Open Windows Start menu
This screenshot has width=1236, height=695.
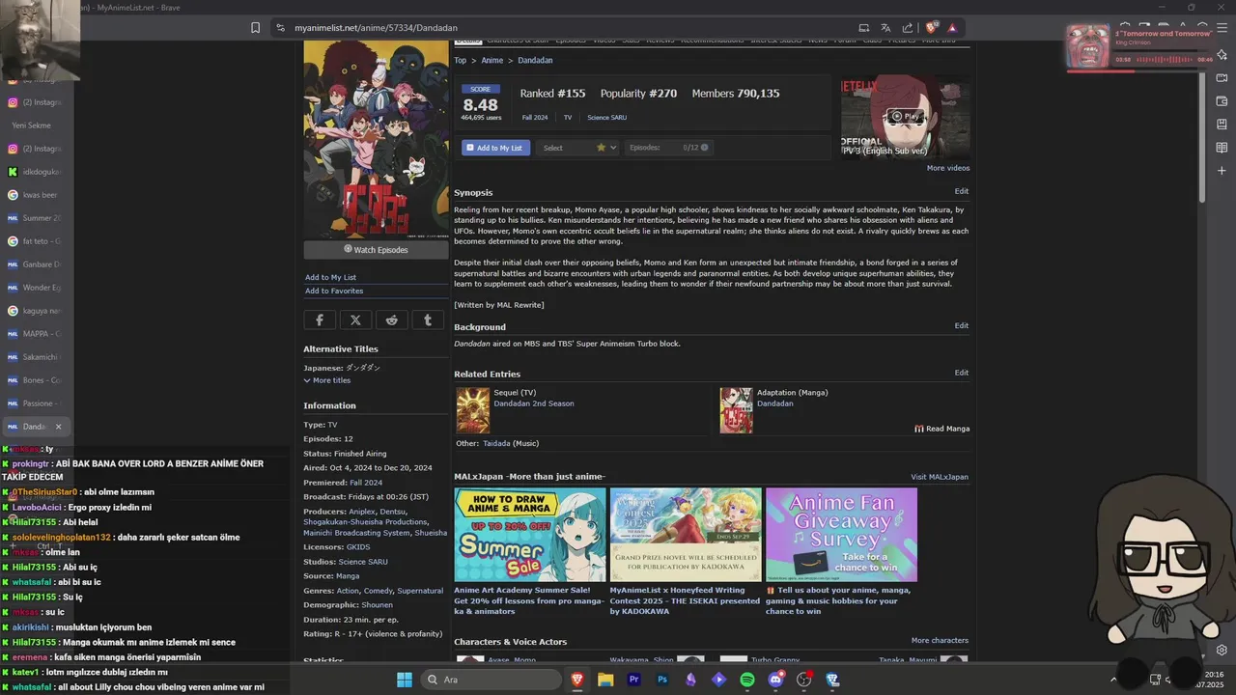click(405, 680)
